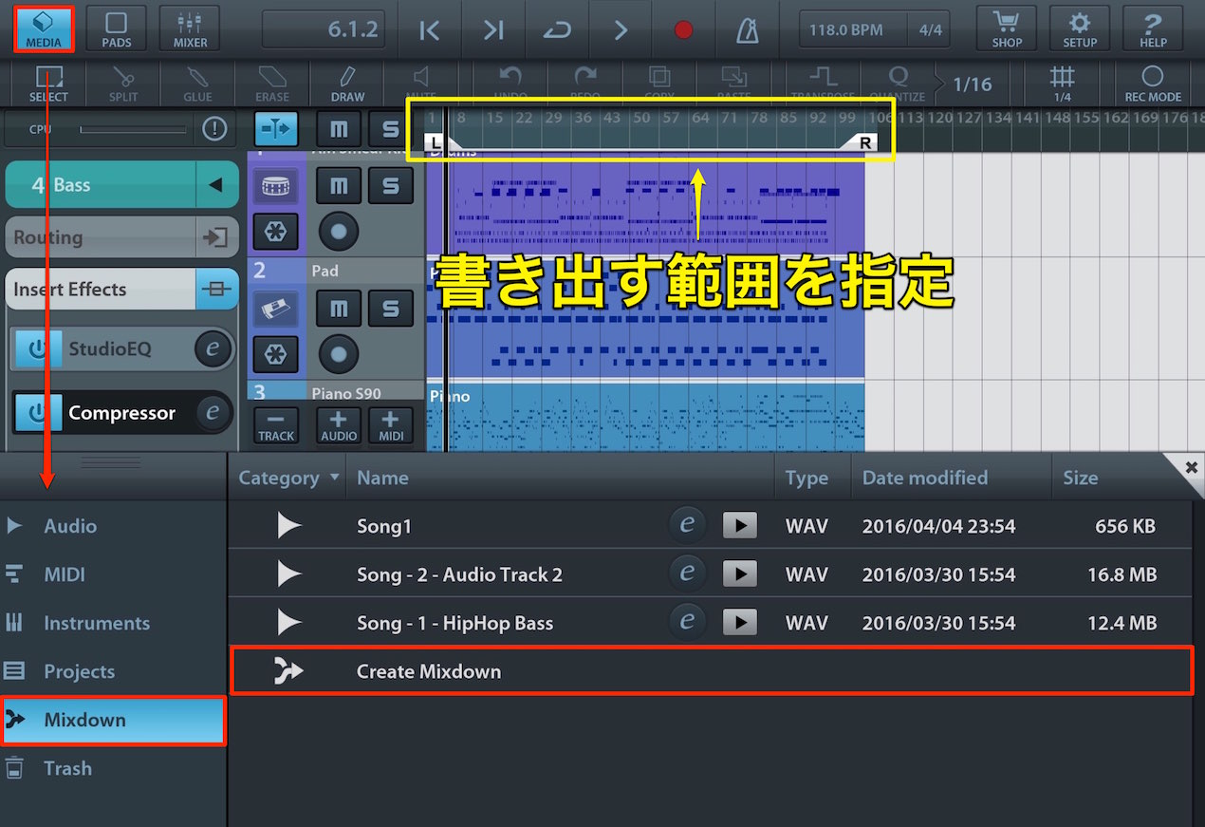The width and height of the screenshot is (1205, 827).
Task: Open the MEDIA panel button
Action: 44,28
